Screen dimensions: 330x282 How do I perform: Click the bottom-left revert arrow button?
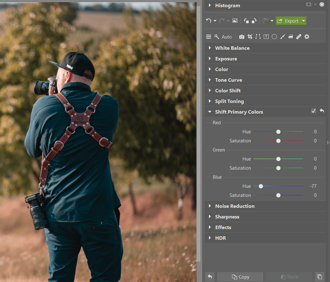tap(210, 277)
